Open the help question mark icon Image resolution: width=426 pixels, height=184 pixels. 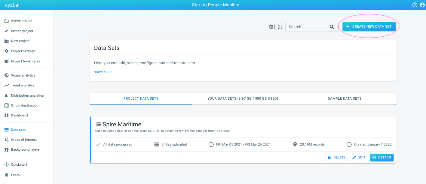click(415, 5)
